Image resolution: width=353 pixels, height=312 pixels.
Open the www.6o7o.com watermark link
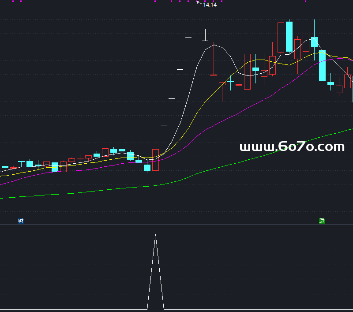(x=292, y=147)
